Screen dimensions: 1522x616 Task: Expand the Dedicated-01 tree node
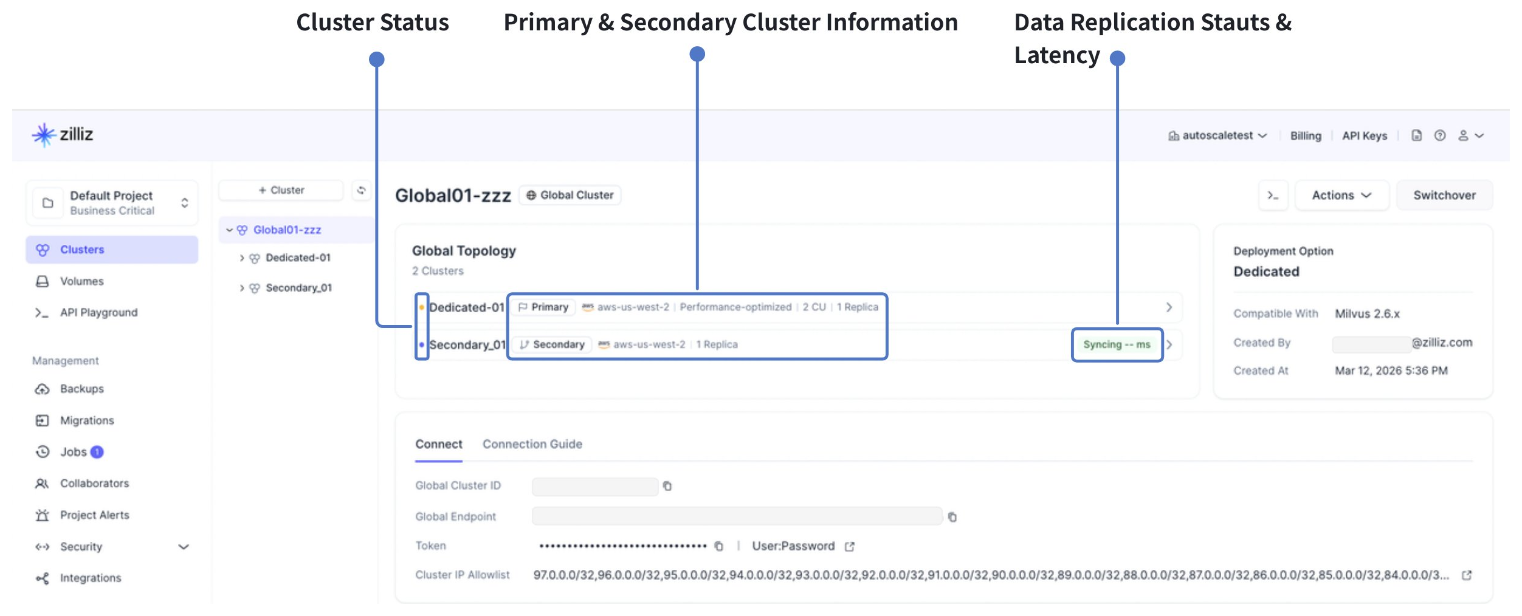point(242,258)
